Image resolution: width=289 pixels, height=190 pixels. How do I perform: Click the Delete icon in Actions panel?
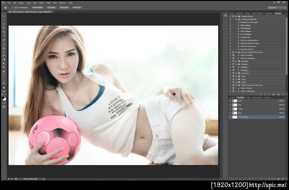283,94
